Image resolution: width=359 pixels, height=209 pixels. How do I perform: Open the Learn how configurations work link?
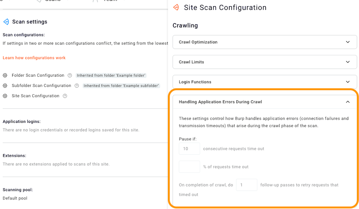pyautogui.click(x=34, y=58)
